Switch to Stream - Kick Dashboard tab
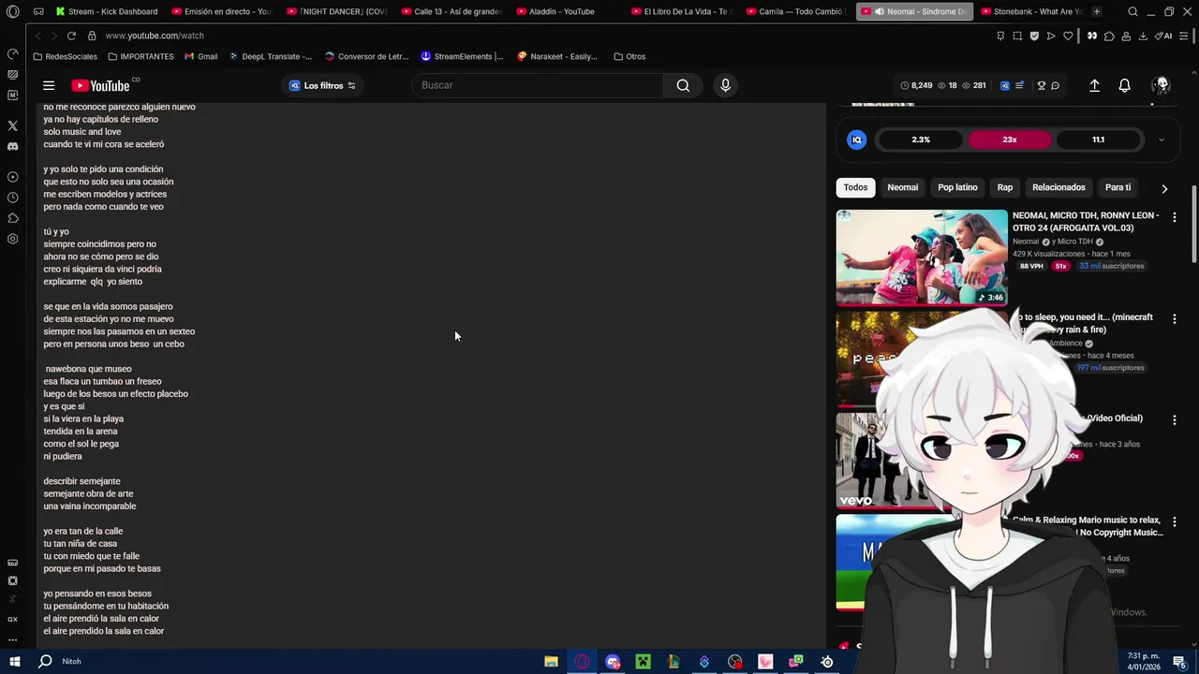This screenshot has height=674, width=1199. pyautogui.click(x=106, y=11)
